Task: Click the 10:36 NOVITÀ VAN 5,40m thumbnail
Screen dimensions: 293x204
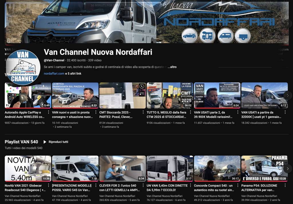Action: (28, 169)
